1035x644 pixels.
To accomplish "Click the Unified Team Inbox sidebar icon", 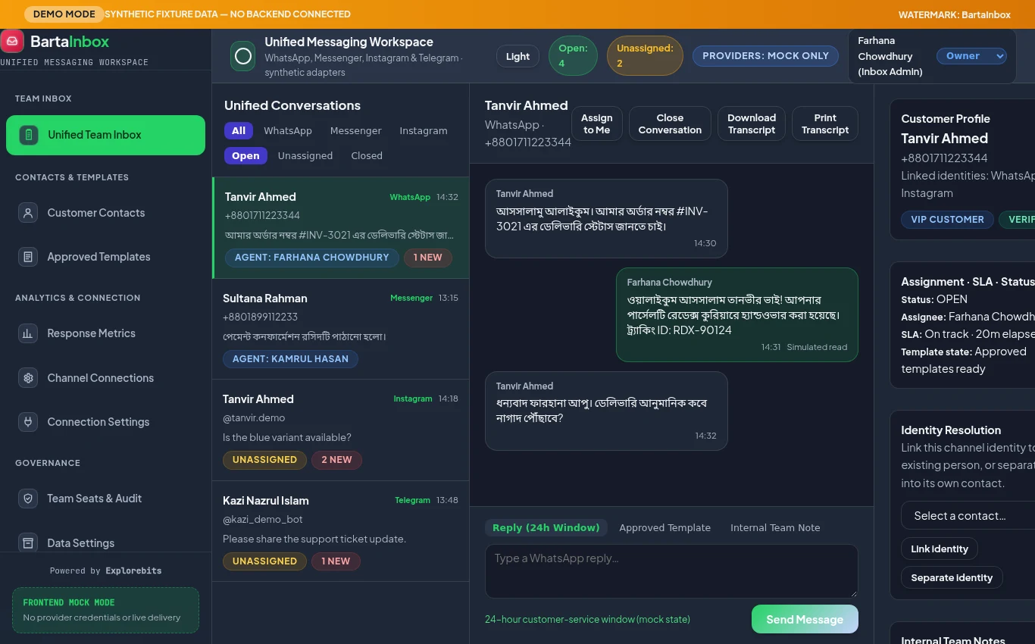I will click(x=28, y=135).
